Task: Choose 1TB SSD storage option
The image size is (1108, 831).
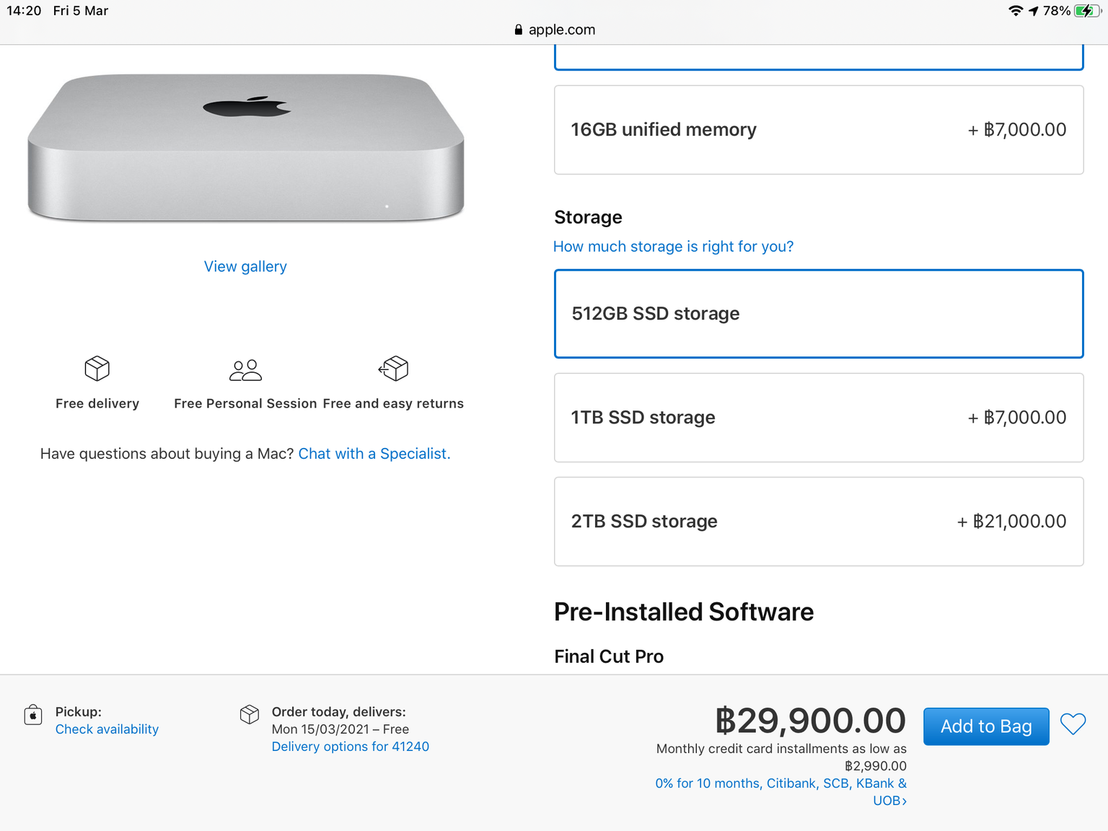Action: [x=819, y=418]
